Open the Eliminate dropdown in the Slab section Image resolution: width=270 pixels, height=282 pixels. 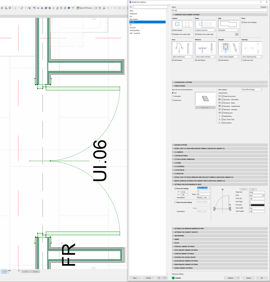pos(228,30)
